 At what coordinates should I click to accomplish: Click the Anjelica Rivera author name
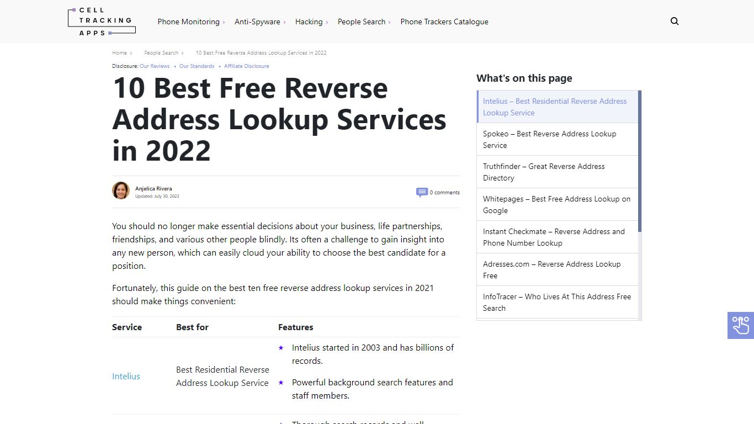(153, 189)
